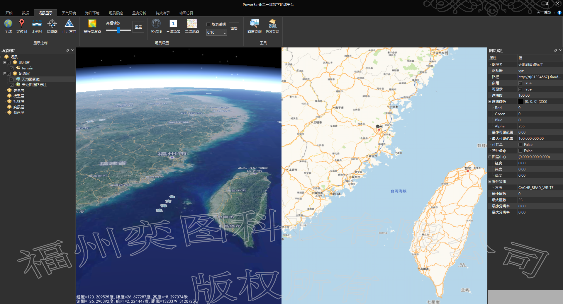563x304 pixels.
Task: Click the 全球 globe icon
Action: click(x=8, y=23)
